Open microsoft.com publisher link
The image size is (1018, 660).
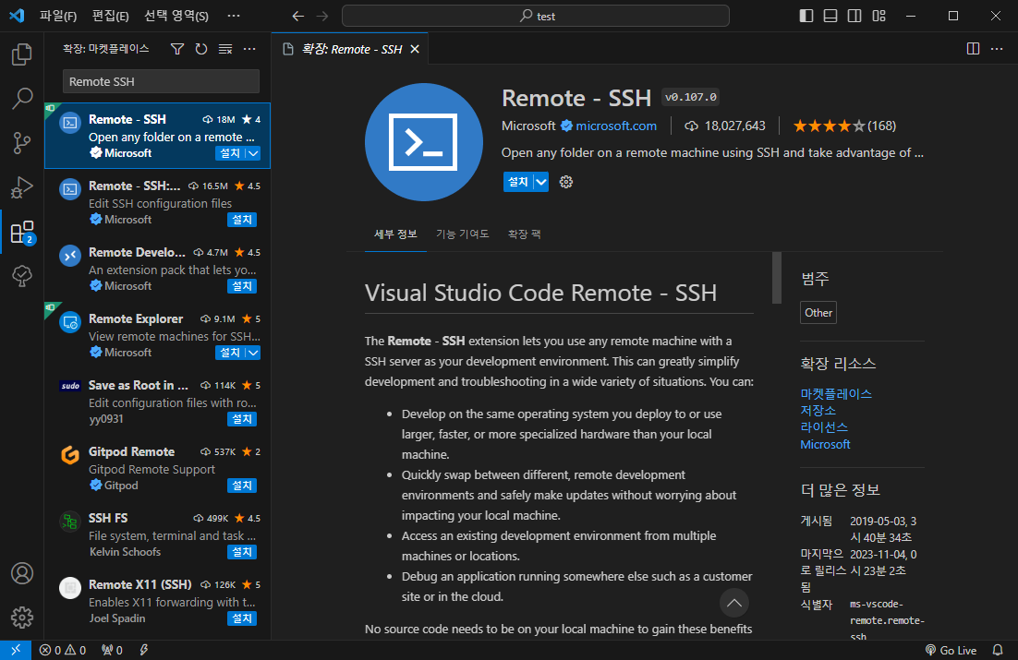coord(615,126)
